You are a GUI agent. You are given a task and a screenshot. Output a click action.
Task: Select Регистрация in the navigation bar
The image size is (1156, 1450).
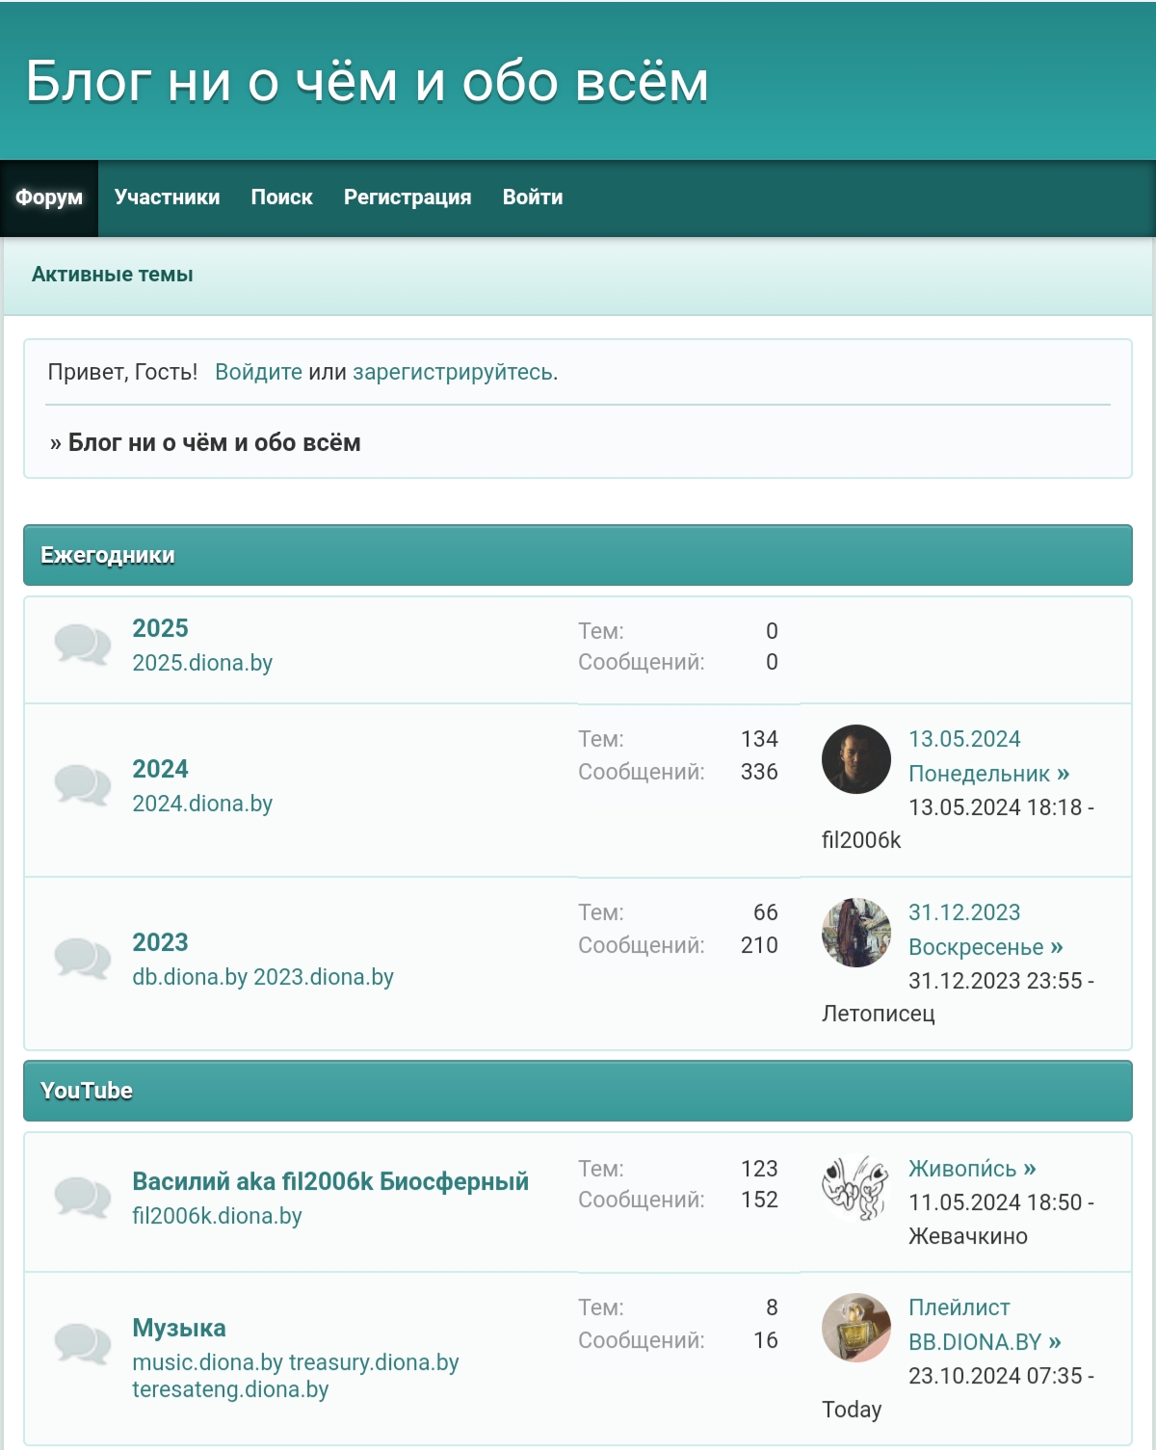[x=407, y=198]
